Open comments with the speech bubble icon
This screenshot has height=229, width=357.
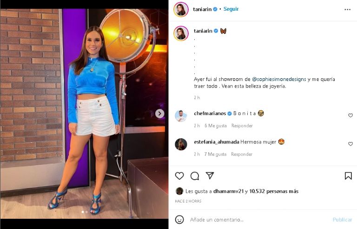195,176
